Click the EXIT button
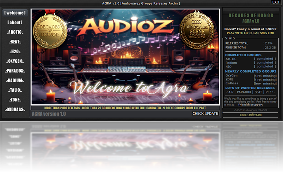Screen dimensions: 283x194 [276, 2]
